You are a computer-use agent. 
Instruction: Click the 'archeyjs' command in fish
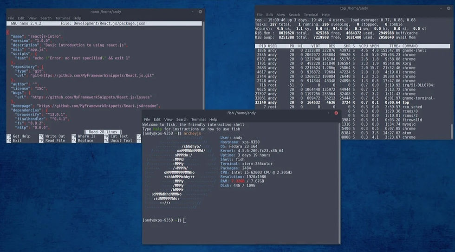pos(192,133)
